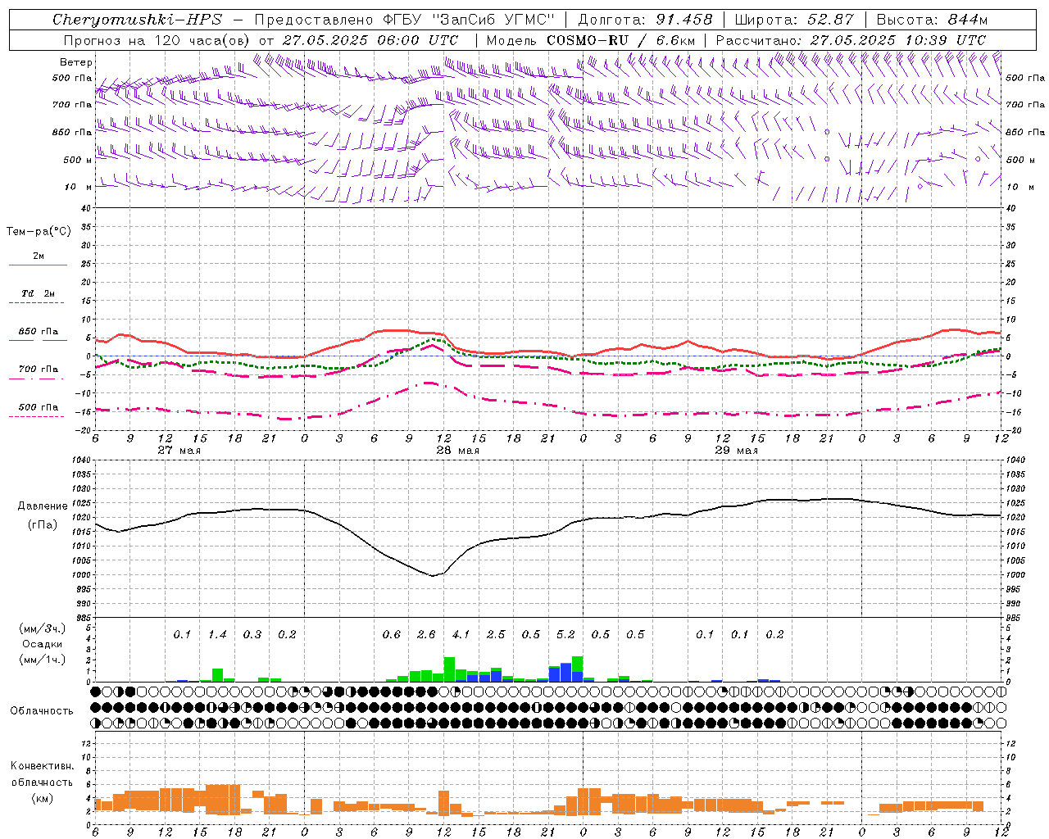Click the longitude value Долгота: 91.458
The height and width of the screenshot is (839, 1049).
click(646, 20)
